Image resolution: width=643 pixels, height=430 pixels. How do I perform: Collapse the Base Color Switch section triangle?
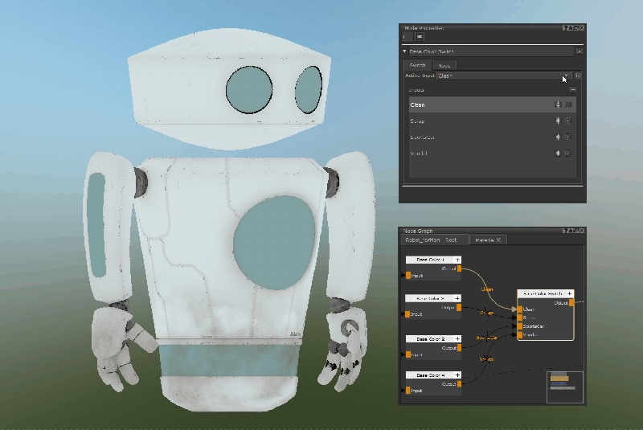tap(404, 51)
